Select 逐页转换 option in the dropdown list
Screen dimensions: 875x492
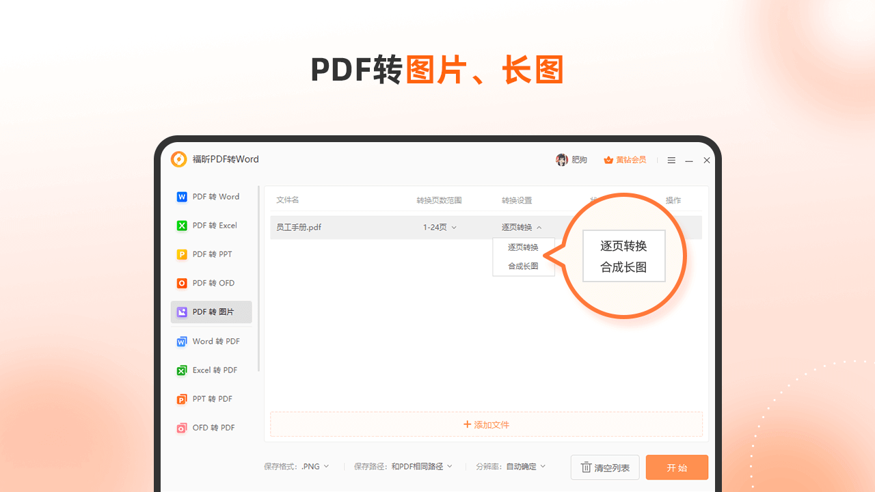click(x=523, y=247)
